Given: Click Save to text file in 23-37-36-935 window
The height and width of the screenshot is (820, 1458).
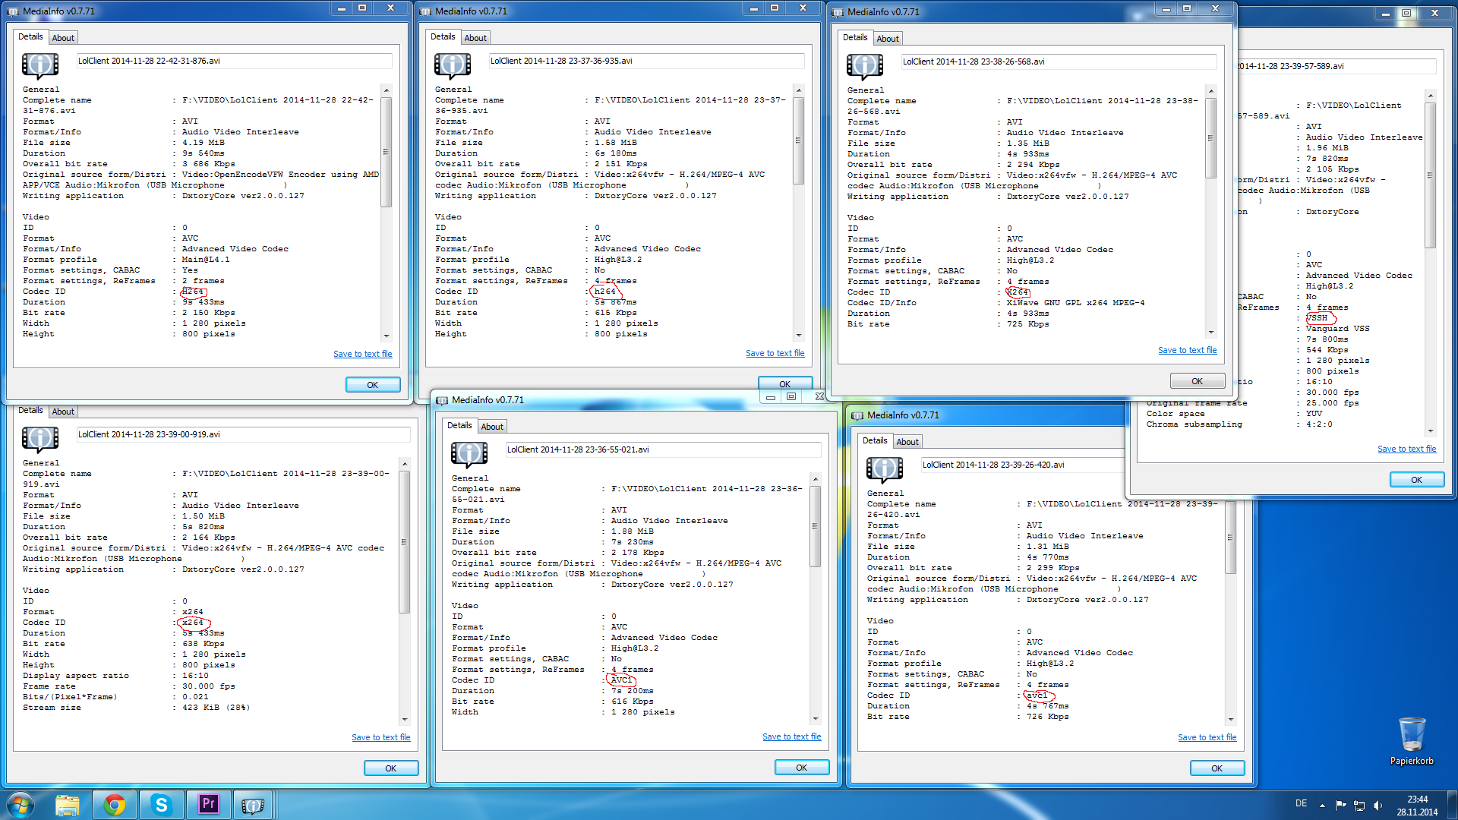Looking at the screenshot, I should 775,353.
